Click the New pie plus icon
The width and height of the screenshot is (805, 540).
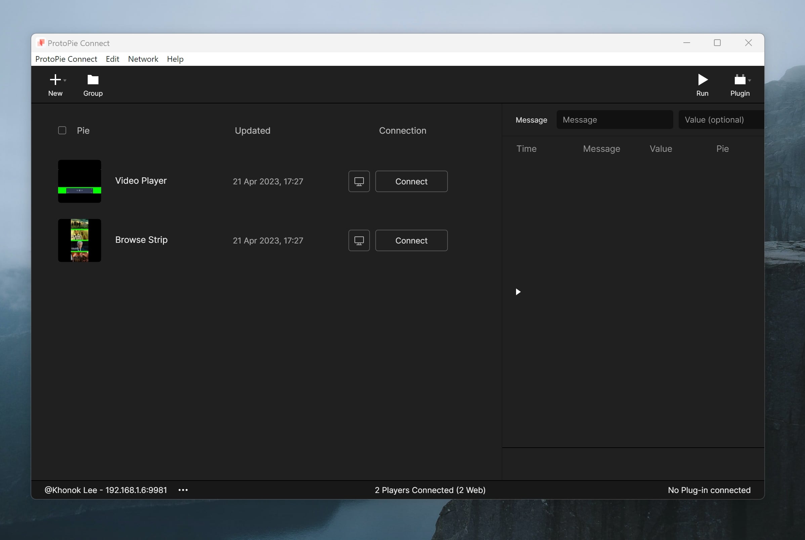coord(55,79)
